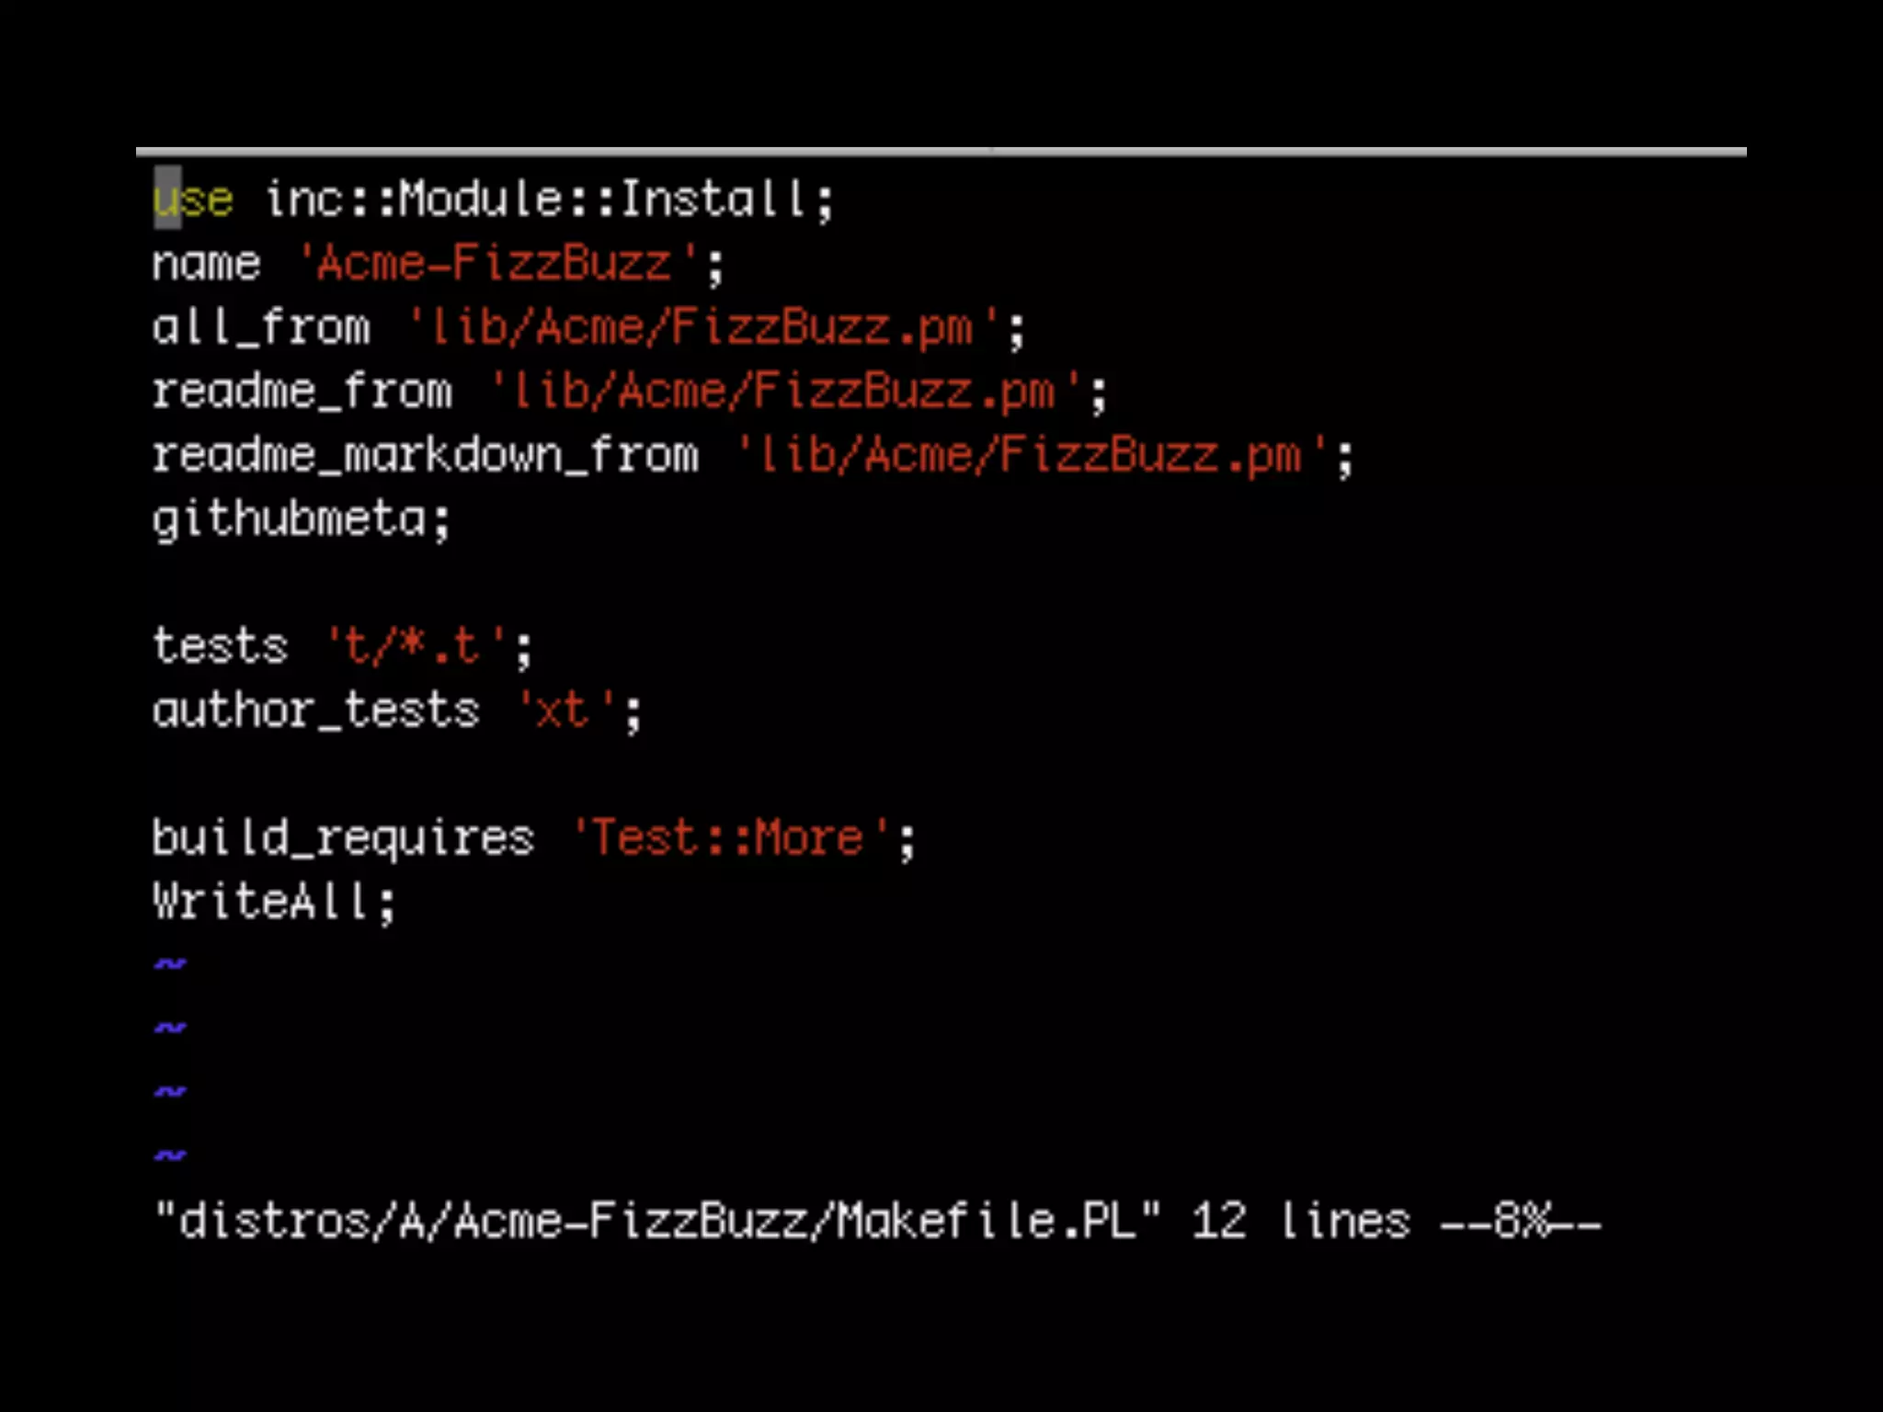Viewport: 1883px width, 1412px height.
Task: Click the path string after readme_from
Action: [785, 393]
